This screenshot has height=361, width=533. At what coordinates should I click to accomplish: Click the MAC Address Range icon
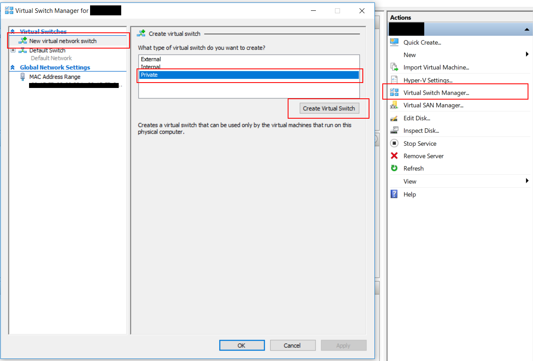tap(22, 77)
